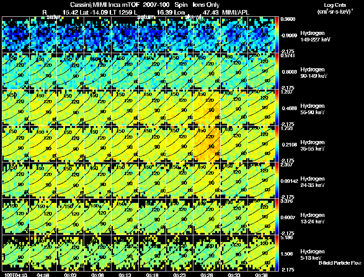Screen dimensions: 364x277
Task: Click the colorbar midpoint value '0.6007'
Action: tap(289, 217)
